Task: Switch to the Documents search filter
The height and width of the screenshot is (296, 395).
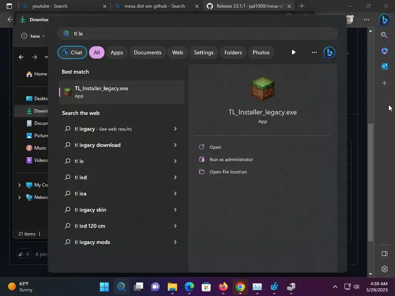Action: coord(147,52)
